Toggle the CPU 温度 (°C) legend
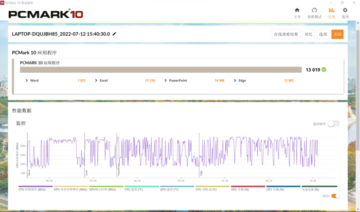The width and height of the screenshot is (360, 212). click(x=141, y=188)
